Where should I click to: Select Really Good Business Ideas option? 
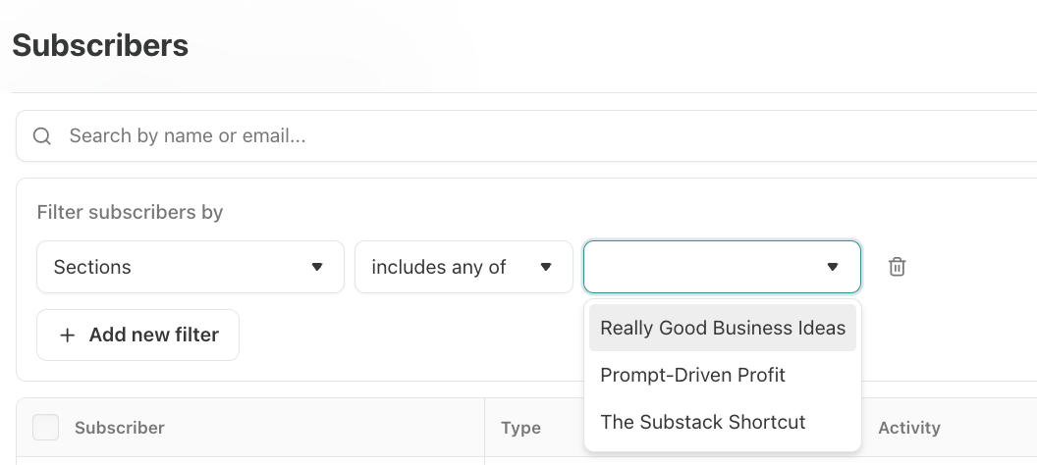pyautogui.click(x=722, y=329)
